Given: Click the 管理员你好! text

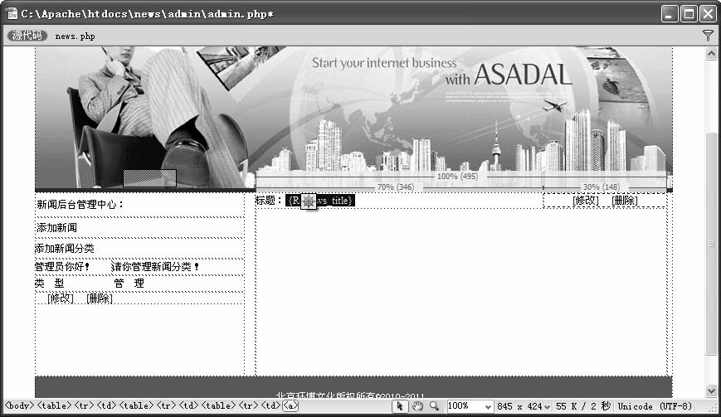Looking at the screenshot, I should [61, 267].
